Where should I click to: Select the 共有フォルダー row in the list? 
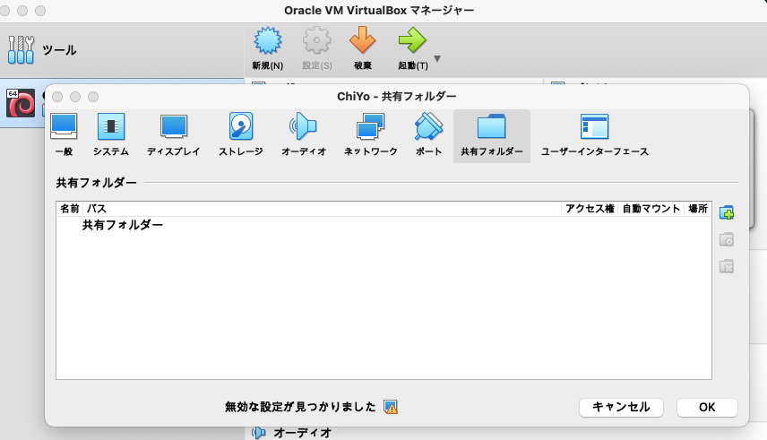tap(384, 225)
